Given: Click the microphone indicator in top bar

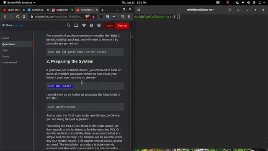Looking at the screenshot, I should click(254, 3).
